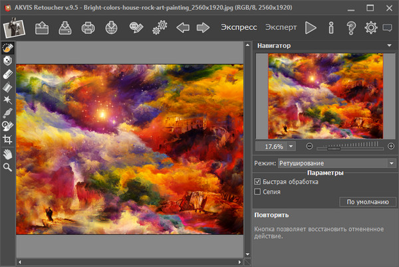Screen dimensions: 399x267
Task: Activate the Zoom magnifier tool
Action: coord(8,167)
